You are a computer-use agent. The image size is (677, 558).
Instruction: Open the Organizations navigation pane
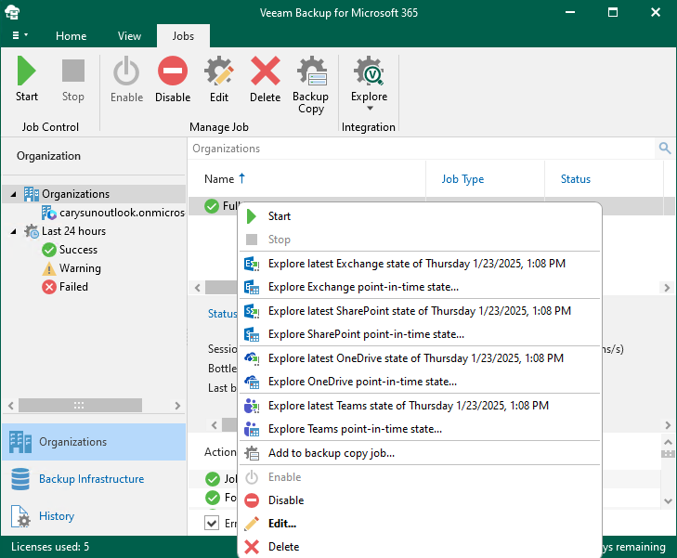[94, 442]
